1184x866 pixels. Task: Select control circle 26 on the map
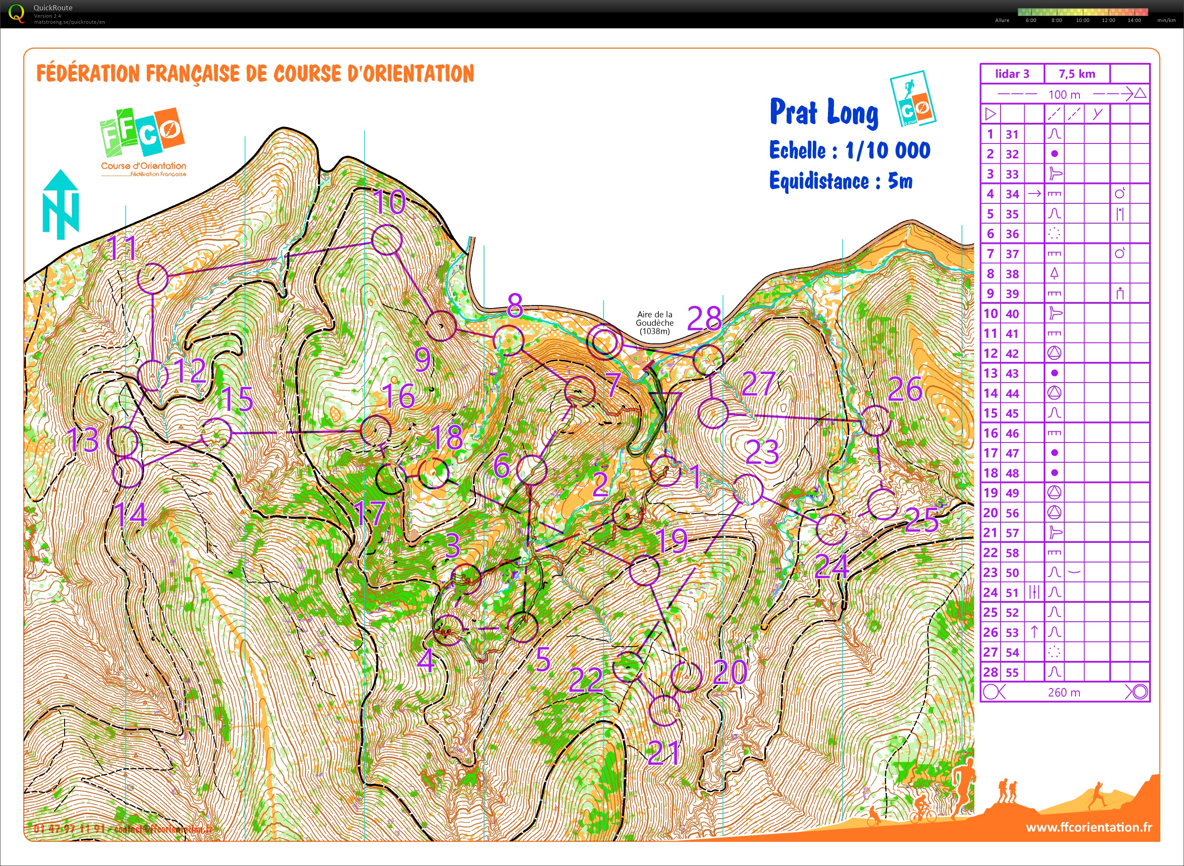[x=875, y=421]
